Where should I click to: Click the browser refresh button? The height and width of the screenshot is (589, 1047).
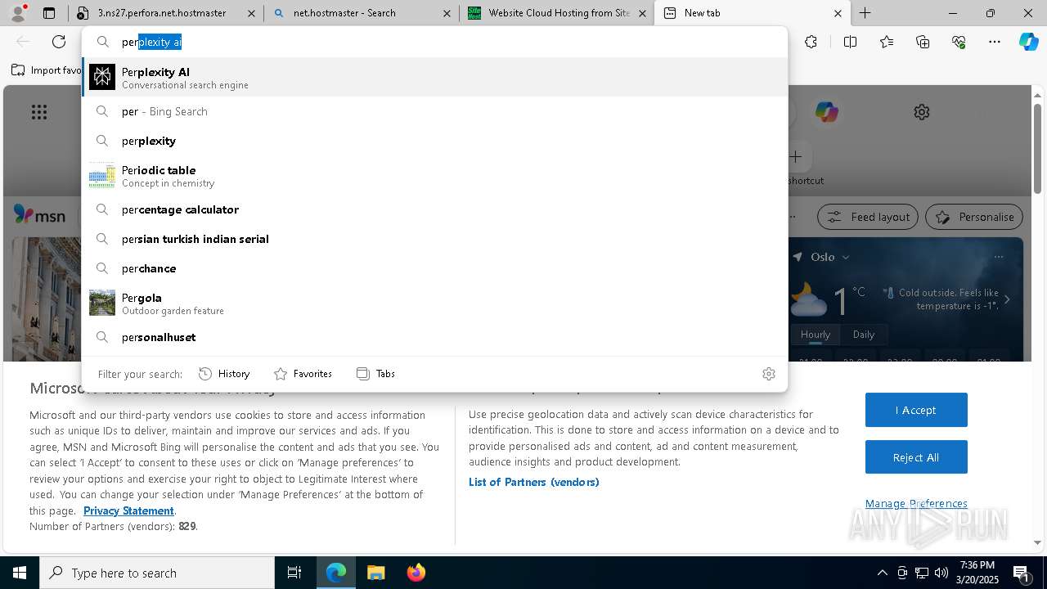point(59,42)
